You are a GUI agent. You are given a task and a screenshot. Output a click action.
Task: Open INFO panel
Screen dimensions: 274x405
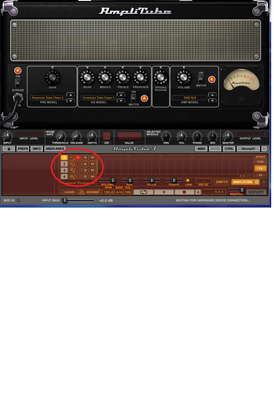tap(37, 149)
